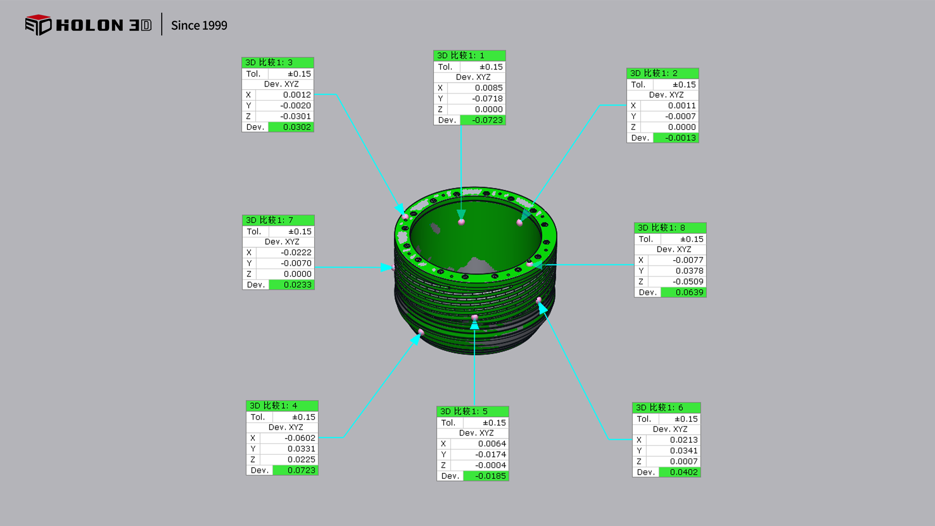The height and width of the screenshot is (526, 935).
Task: Click the 'Since 1999' text
Action: (199, 25)
